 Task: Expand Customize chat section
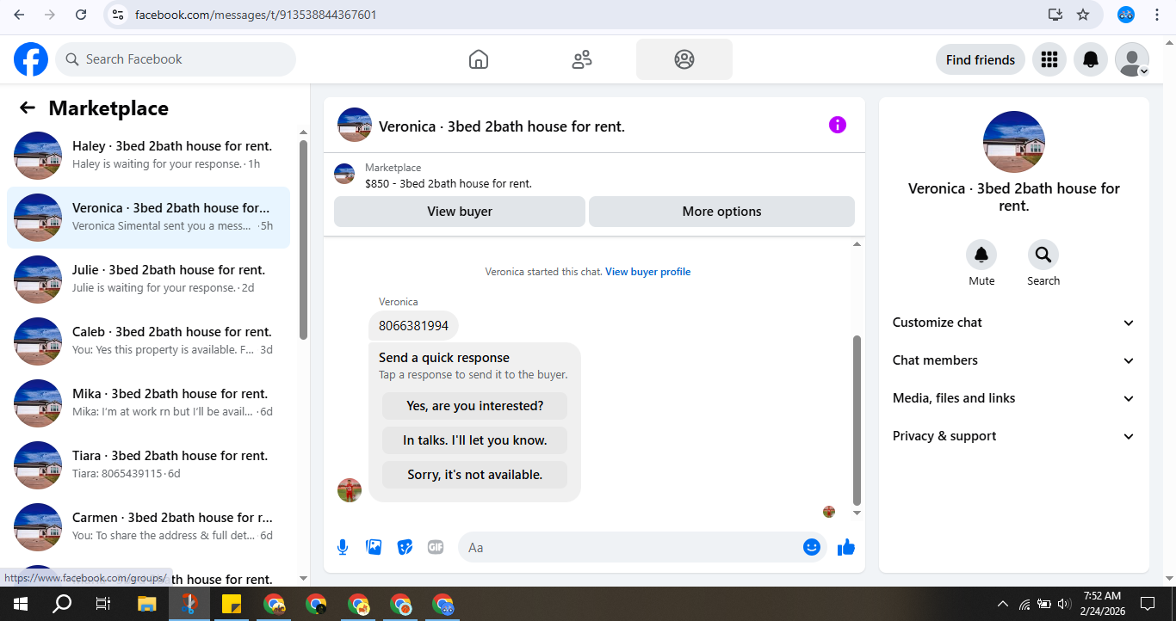pyautogui.click(x=1014, y=323)
